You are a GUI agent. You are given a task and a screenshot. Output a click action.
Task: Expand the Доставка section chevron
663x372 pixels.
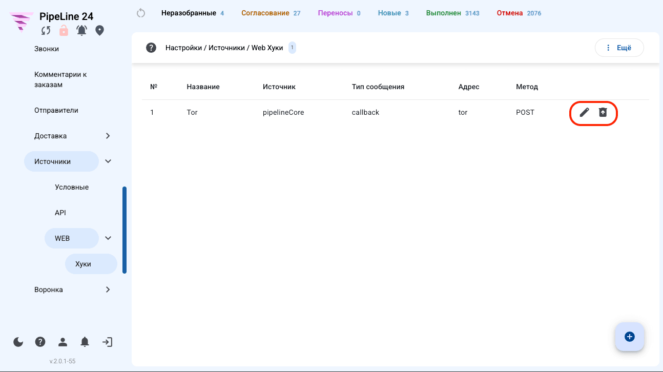click(108, 136)
